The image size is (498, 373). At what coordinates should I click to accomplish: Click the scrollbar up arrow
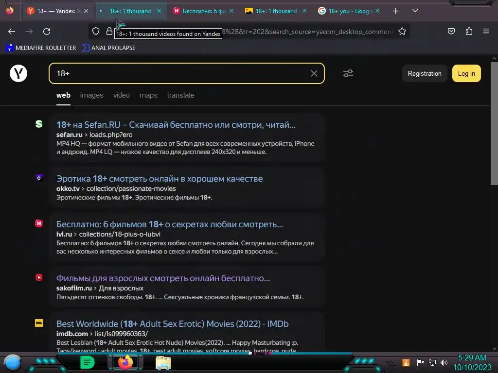click(494, 58)
